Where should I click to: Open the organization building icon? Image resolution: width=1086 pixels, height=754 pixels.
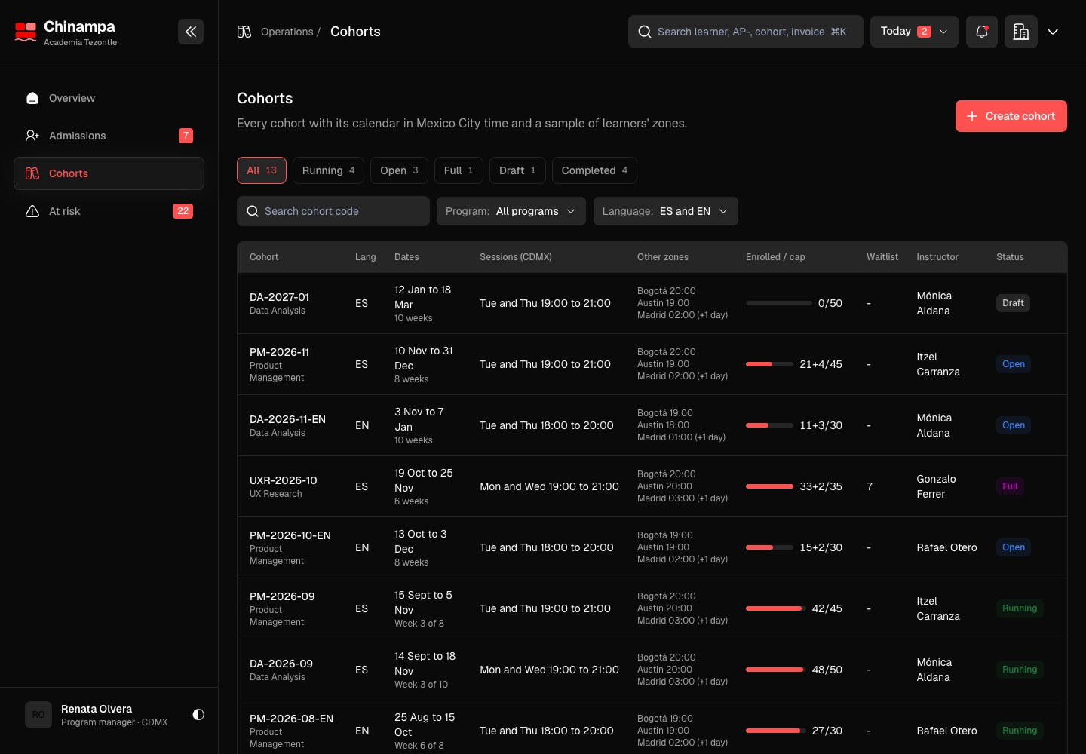tap(1021, 32)
